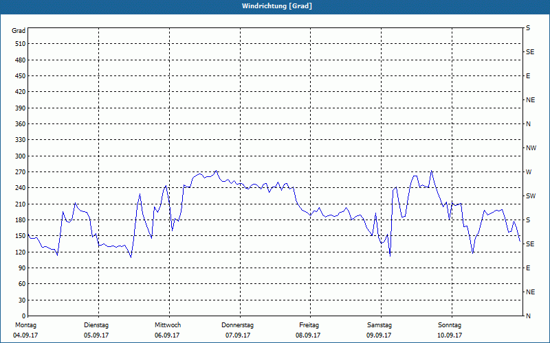Click the "Freitag" day label
This screenshot has height=343, width=550.
[x=309, y=325]
